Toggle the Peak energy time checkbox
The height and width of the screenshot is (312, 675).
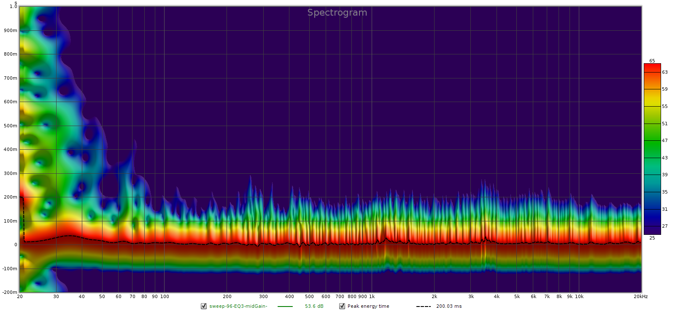tap(342, 306)
